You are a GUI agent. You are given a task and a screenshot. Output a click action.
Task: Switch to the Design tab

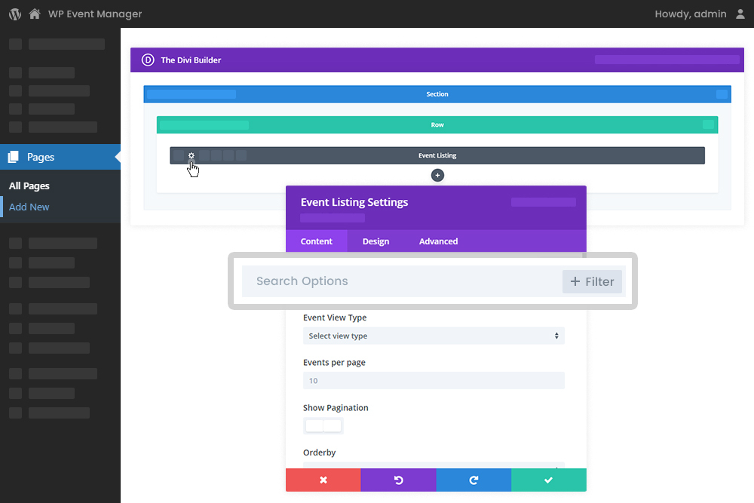[375, 241]
